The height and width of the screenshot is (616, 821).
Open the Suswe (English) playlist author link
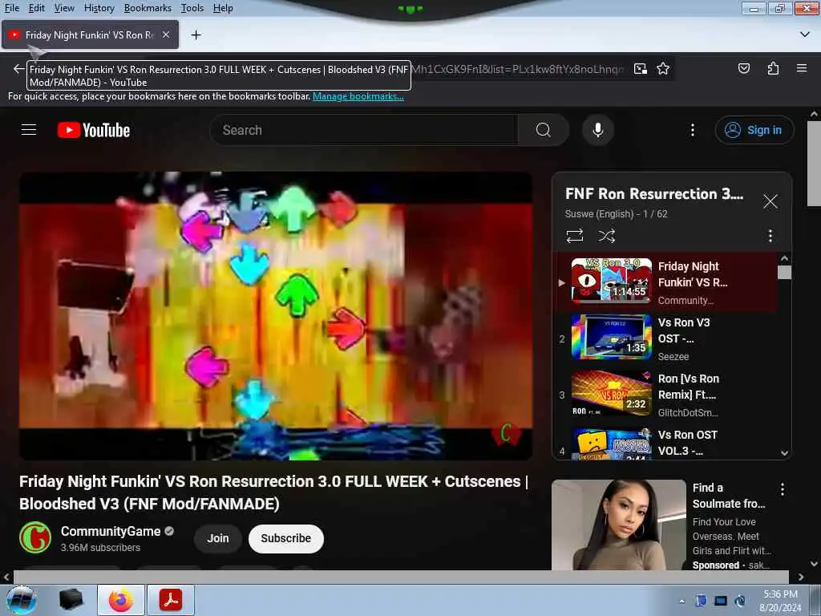599,213
